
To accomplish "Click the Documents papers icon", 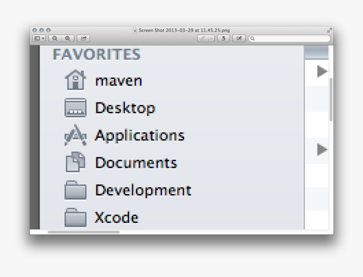I will coord(74,162).
